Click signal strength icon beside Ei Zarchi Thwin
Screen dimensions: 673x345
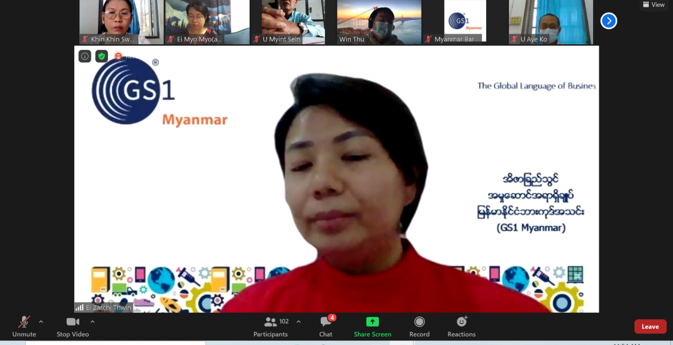[79, 307]
